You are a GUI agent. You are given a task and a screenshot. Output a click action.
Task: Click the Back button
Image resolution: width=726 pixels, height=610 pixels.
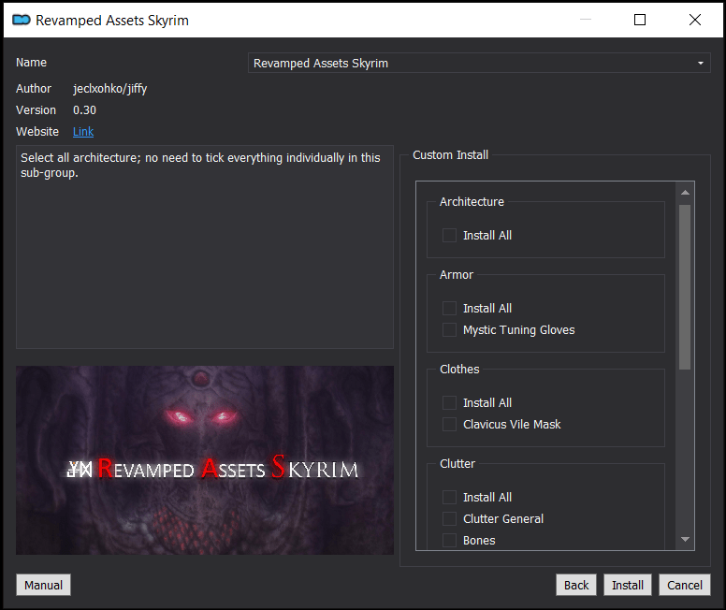point(576,585)
